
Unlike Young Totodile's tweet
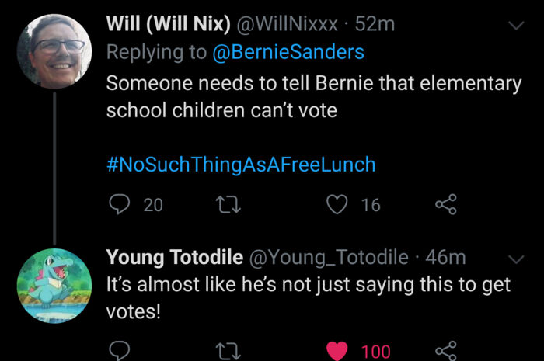point(337,352)
